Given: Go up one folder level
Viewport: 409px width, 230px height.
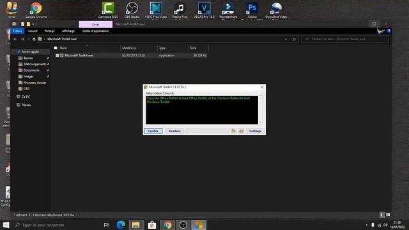Looking at the screenshot, I should pyautogui.click(x=34, y=39).
